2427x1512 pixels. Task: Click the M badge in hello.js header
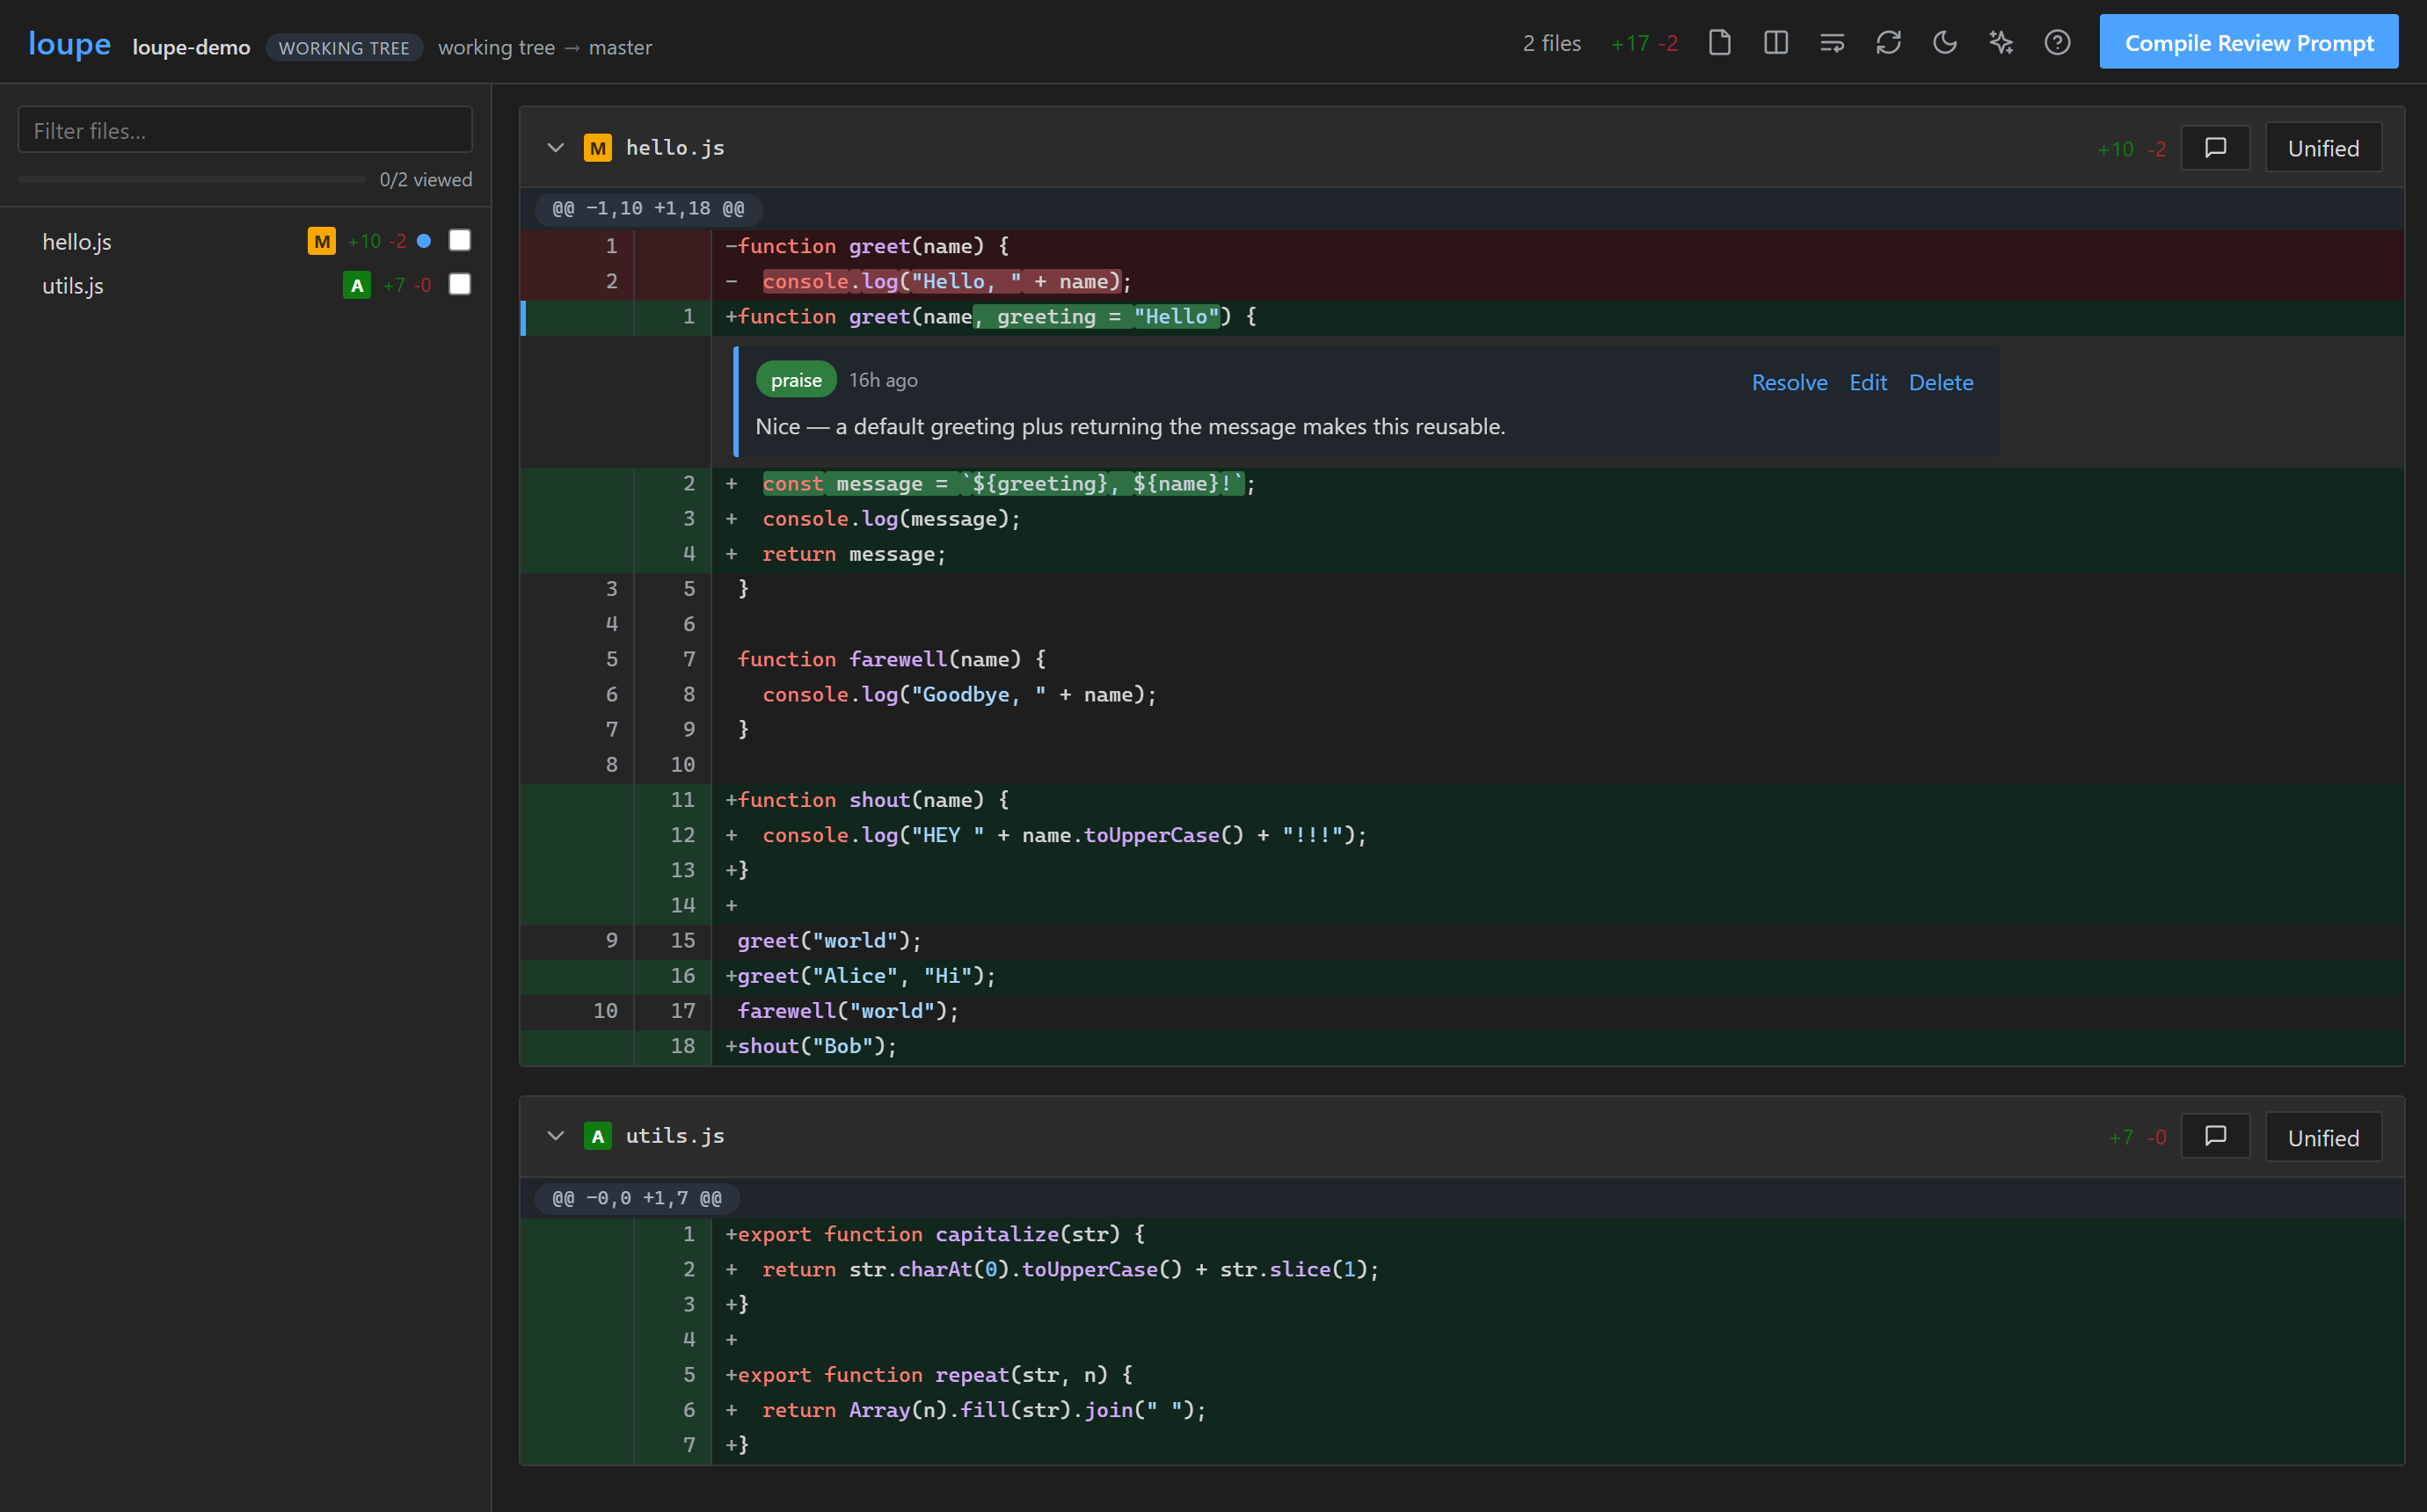point(597,148)
